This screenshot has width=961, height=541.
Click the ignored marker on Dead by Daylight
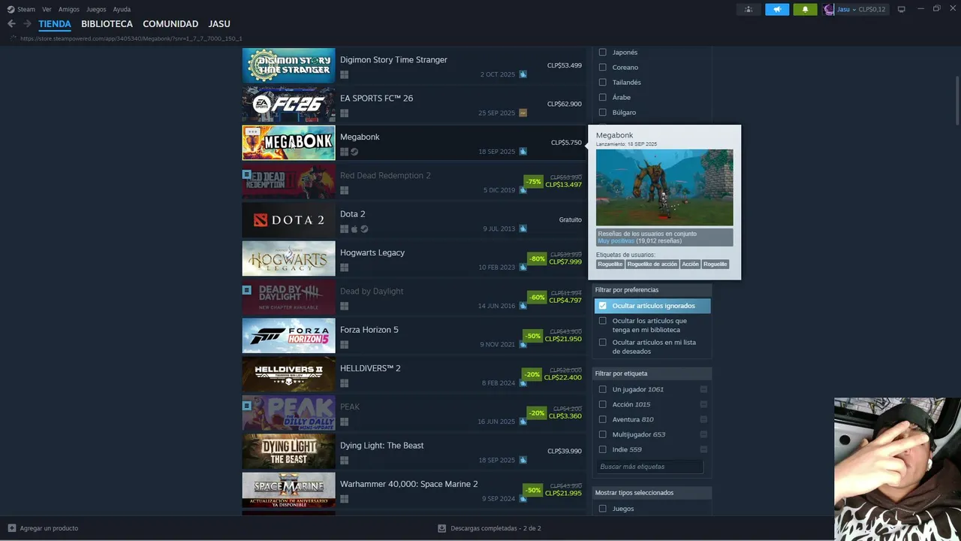tap(247, 290)
